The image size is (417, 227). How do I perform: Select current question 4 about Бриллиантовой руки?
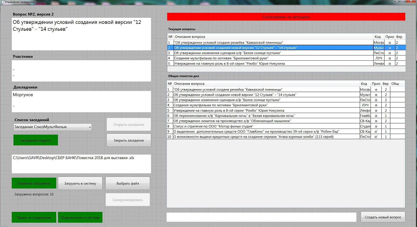pyautogui.click(x=221, y=58)
